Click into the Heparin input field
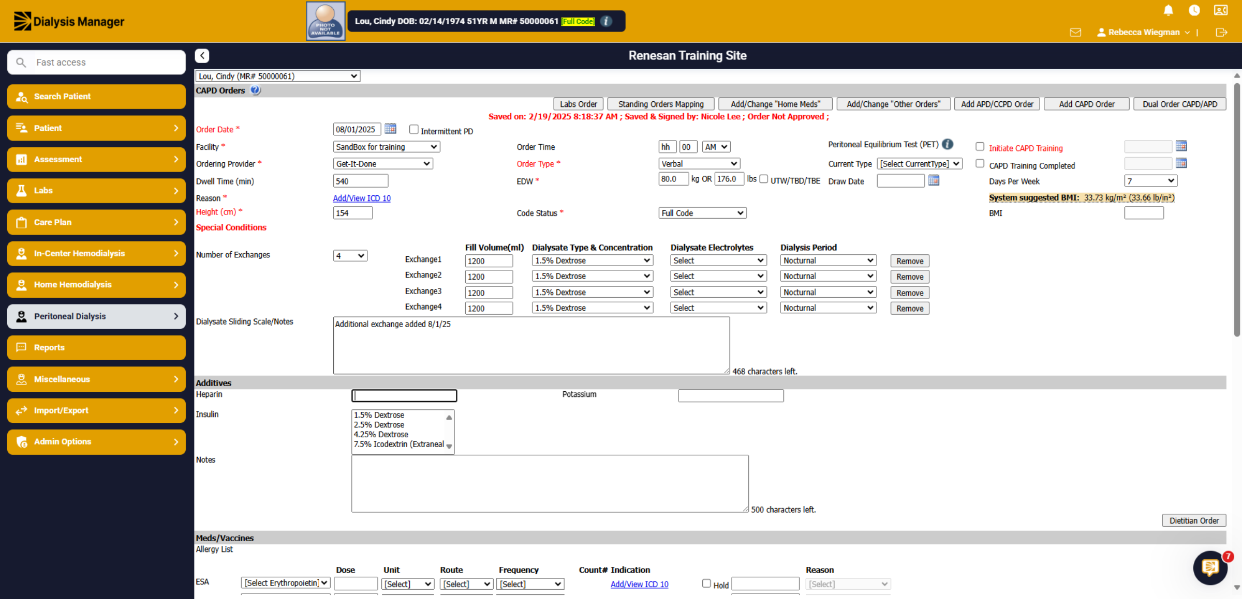Viewport: 1242px width, 599px height. (x=404, y=396)
